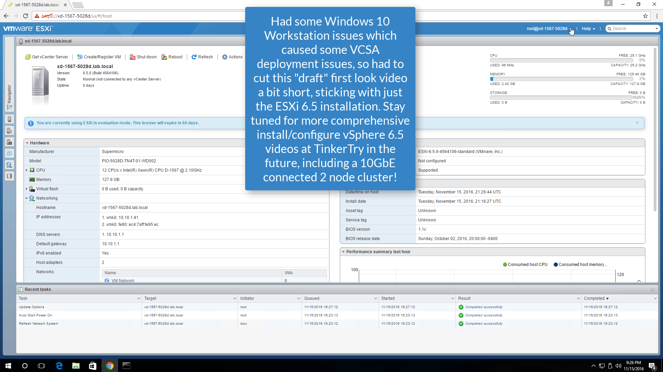Open the Chrome three-dot menu
This screenshot has width=663, height=372.
tap(657, 16)
